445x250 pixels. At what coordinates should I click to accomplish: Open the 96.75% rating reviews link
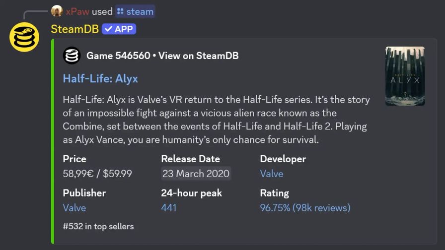(305, 208)
